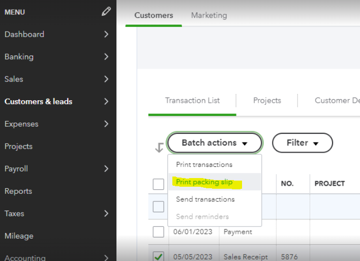Click the sort arrow icon beside Batch actions

(x=159, y=148)
